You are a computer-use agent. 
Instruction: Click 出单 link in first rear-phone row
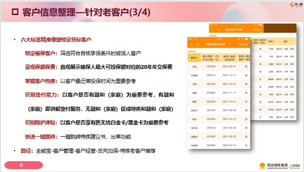pyautogui.click(x=286, y=49)
